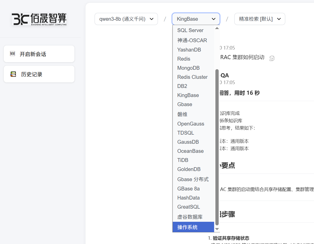The height and width of the screenshot is (244, 314).
Task: Choose OceanBase from the list
Action: click(x=193, y=151)
